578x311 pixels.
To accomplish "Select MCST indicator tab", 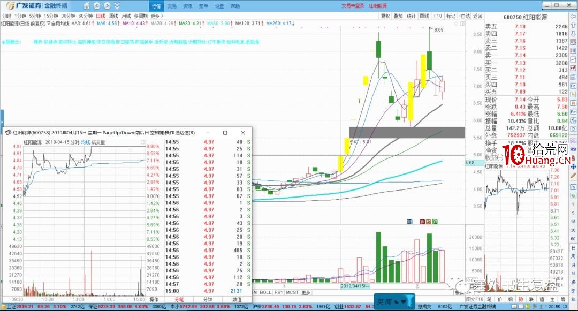I will pyautogui.click(x=292, y=292).
